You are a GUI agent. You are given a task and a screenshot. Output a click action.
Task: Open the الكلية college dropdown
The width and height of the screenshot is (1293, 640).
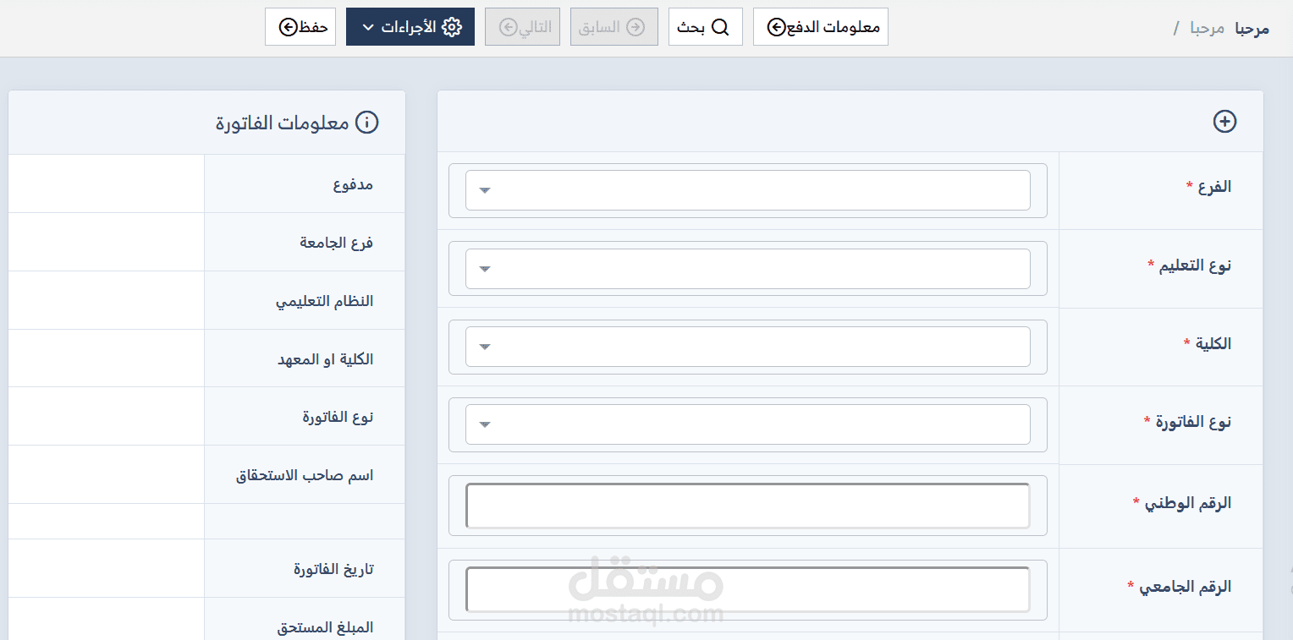748,347
